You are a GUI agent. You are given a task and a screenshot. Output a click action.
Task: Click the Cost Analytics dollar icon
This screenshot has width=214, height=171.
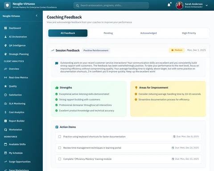5,112
